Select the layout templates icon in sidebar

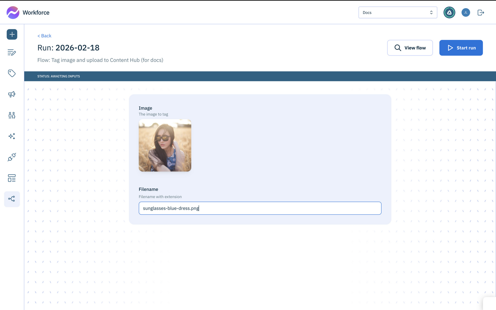12,178
